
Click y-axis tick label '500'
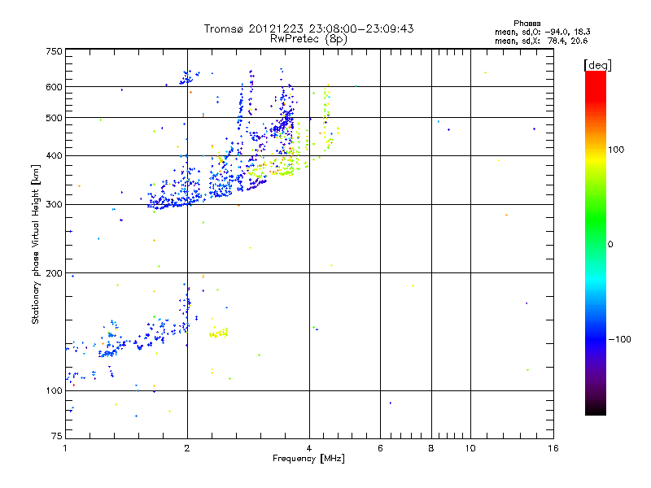pyautogui.click(x=54, y=118)
